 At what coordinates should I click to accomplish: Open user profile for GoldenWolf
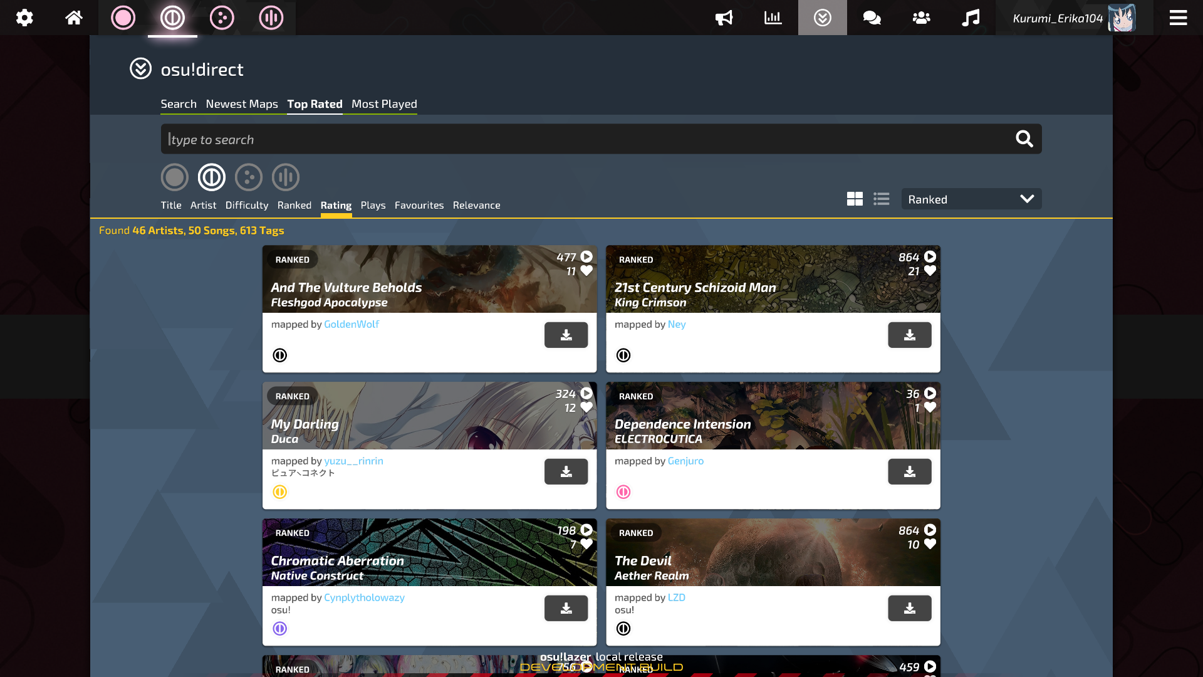pos(350,323)
